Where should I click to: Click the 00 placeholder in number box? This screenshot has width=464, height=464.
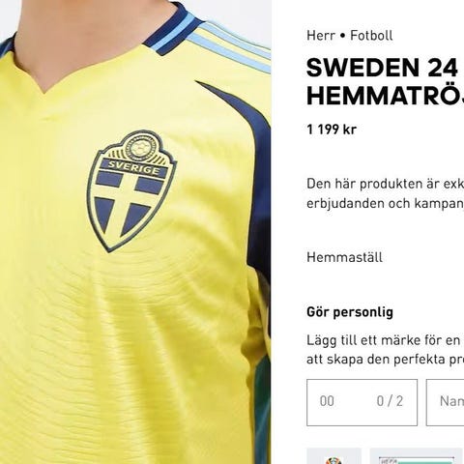327,401
